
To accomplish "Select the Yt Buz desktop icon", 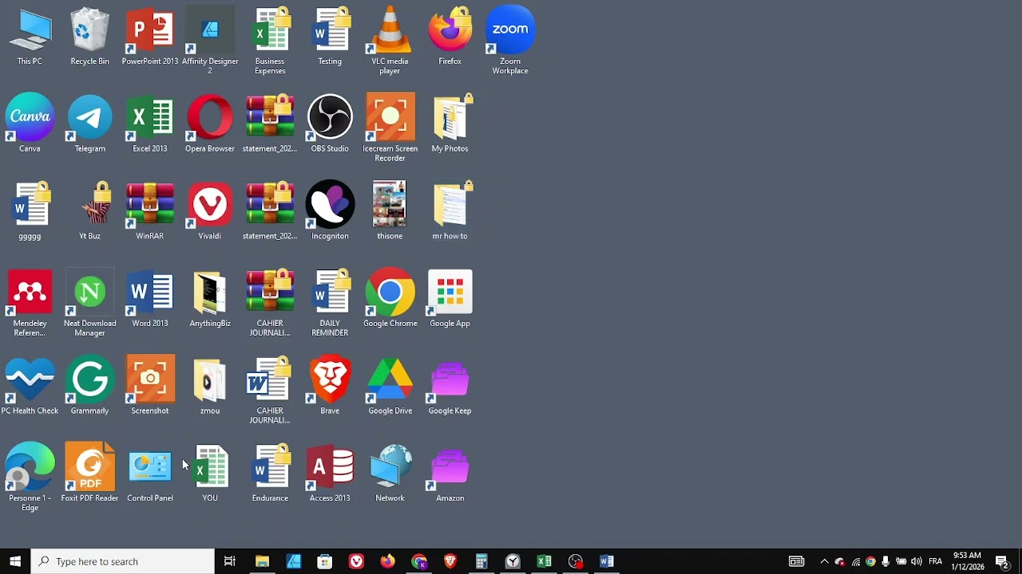I will click(x=89, y=212).
